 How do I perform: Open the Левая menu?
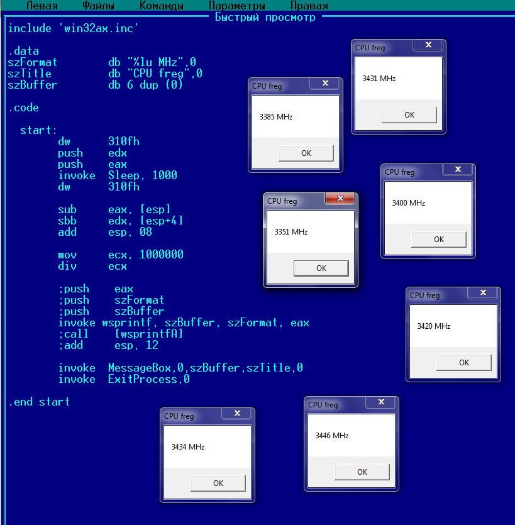tap(42, 6)
